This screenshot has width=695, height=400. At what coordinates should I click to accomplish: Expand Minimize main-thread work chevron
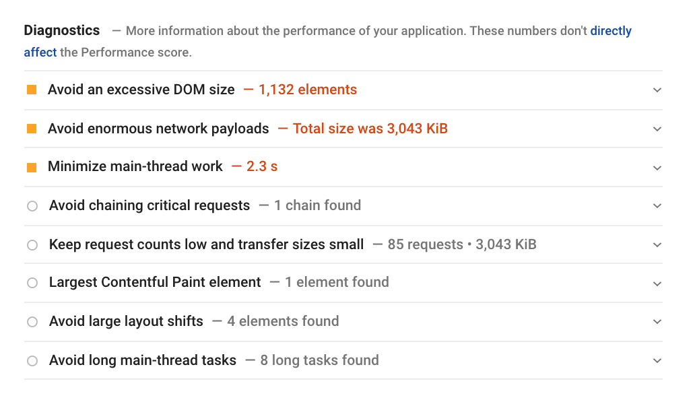point(657,168)
